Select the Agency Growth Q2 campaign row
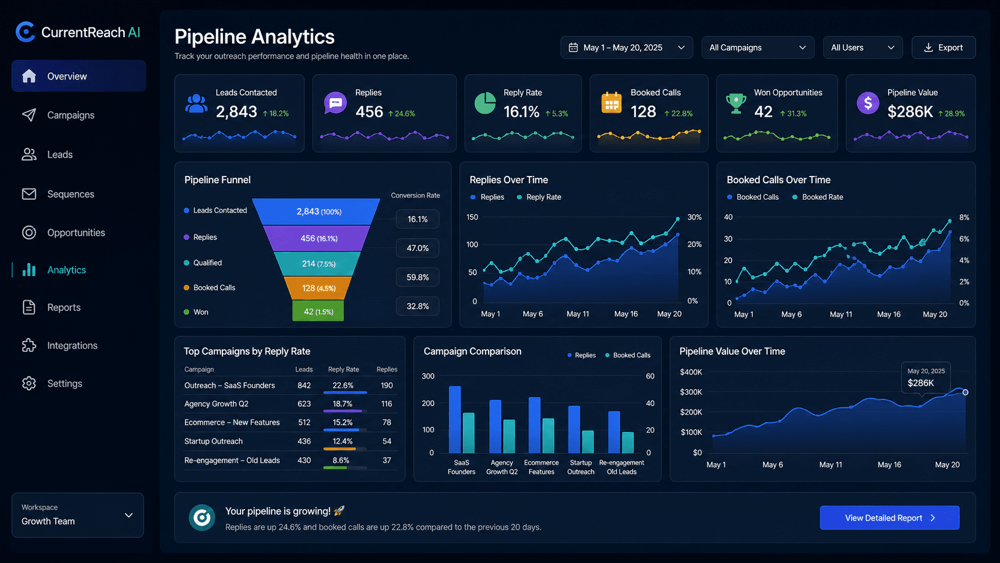1000x563 pixels. 291,404
